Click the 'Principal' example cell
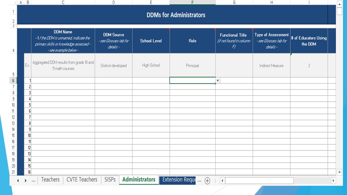This screenshot has width=347, height=195. pyautogui.click(x=192, y=65)
